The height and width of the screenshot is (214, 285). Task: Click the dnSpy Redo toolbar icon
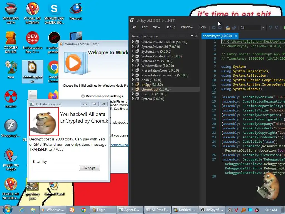pyautogui.click(x=277, y=28)
